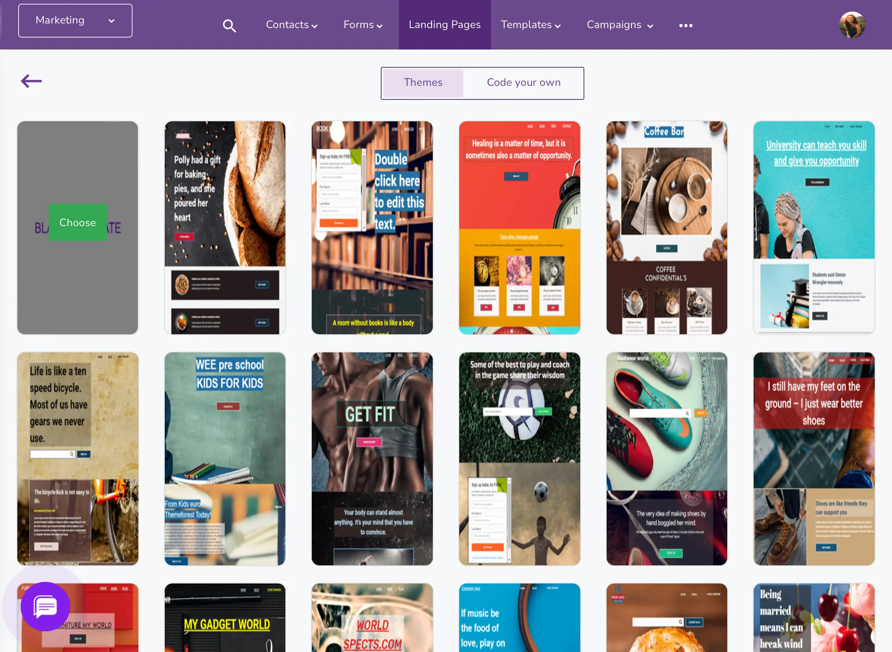Select the WORLD SPECTS.COM theme
The width and height of the screenshot is (892, 652).
point(372,618)
